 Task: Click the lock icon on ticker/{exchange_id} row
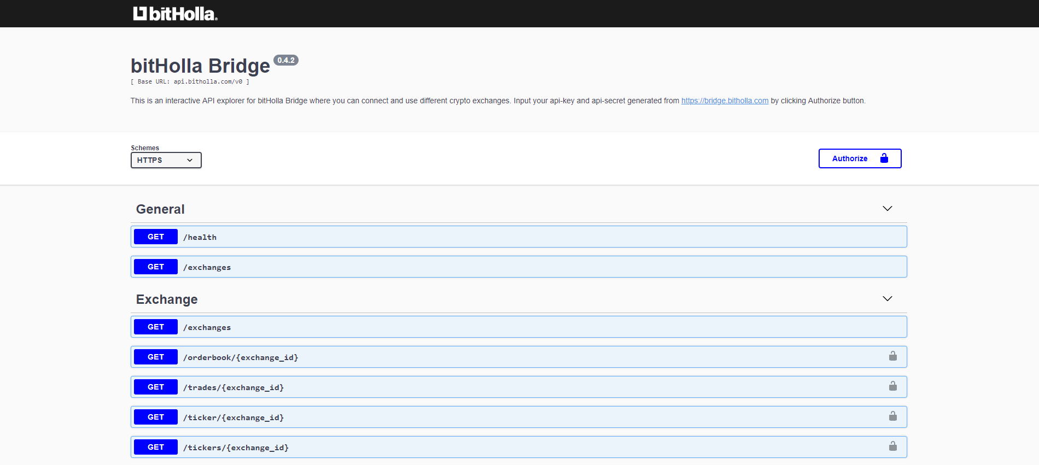pos(892,416)
